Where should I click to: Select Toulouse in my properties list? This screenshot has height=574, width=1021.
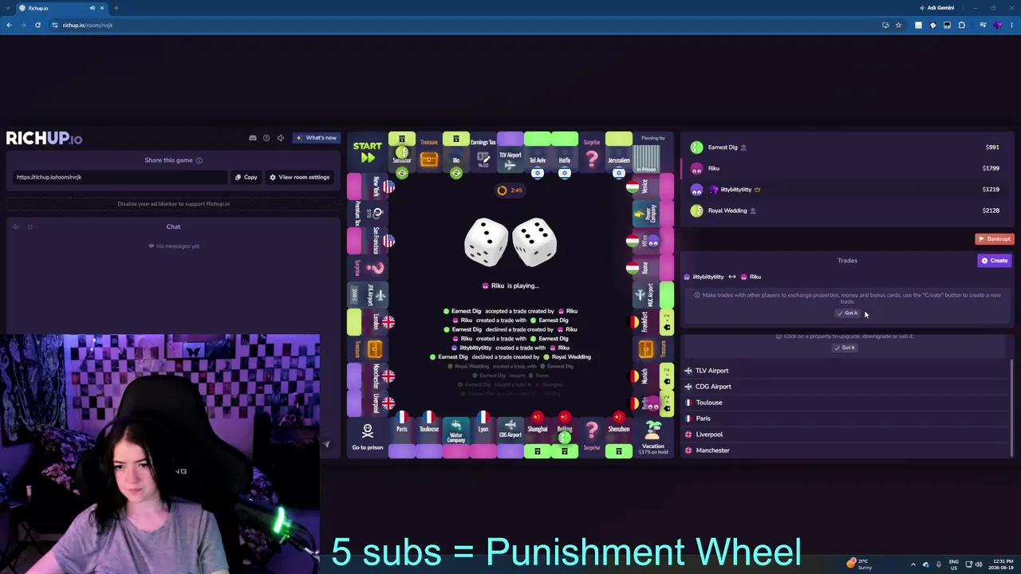(846, 403)
